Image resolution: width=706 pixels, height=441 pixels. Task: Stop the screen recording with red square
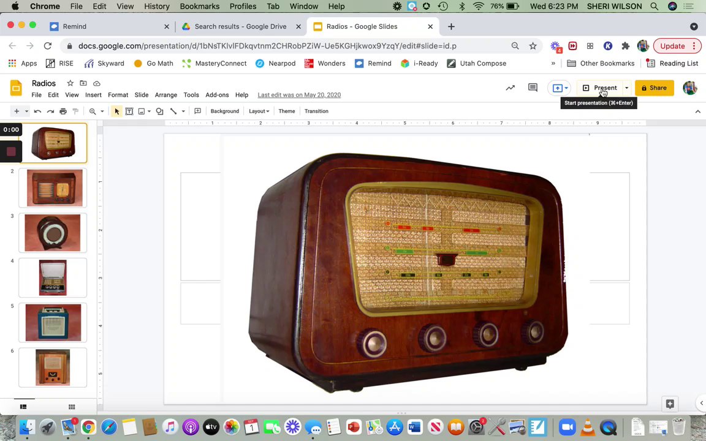tap(11, 152)
